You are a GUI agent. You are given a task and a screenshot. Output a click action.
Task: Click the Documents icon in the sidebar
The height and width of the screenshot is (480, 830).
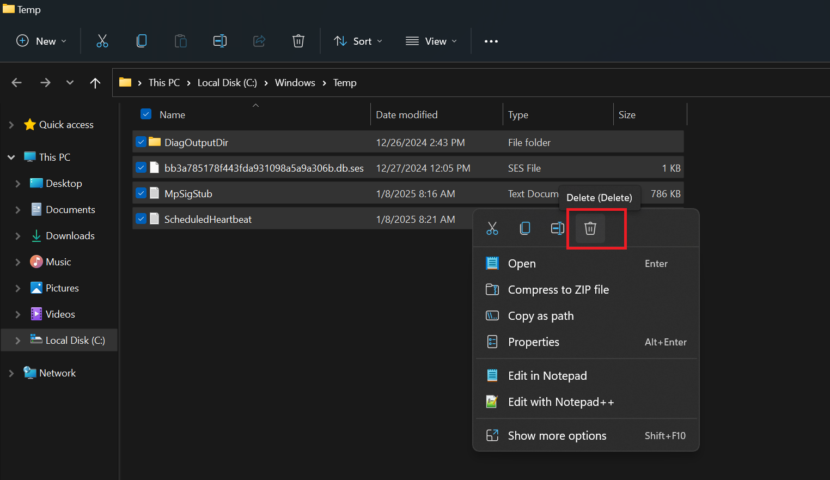click(36, 209)
